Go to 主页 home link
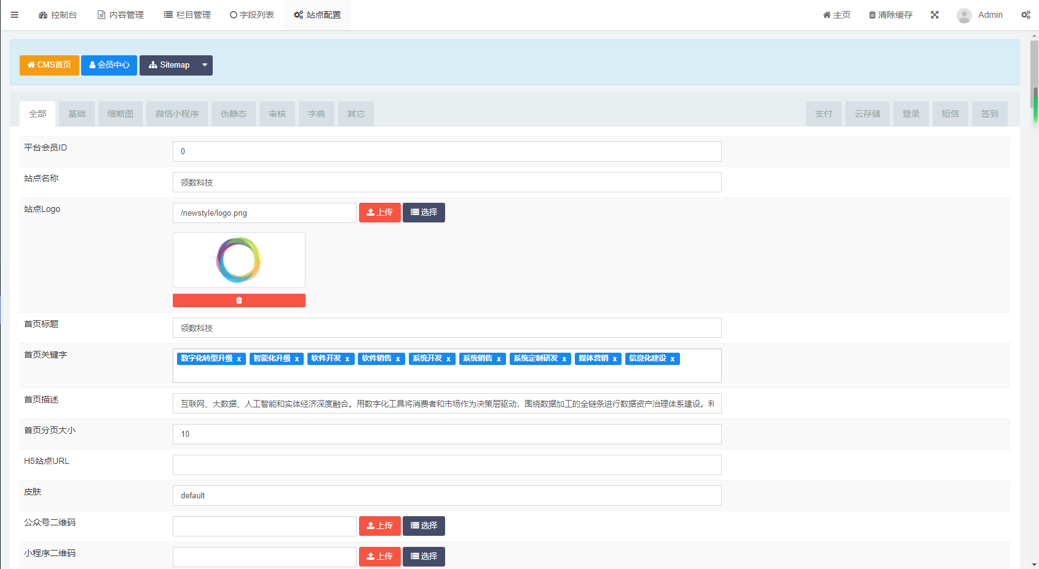The height and width of the screenshot is (569, 1039). pyautogui.click(x=837, y=15)
